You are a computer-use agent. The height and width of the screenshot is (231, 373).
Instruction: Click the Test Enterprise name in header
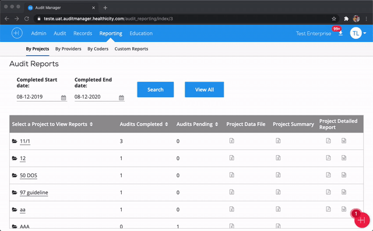314,34
